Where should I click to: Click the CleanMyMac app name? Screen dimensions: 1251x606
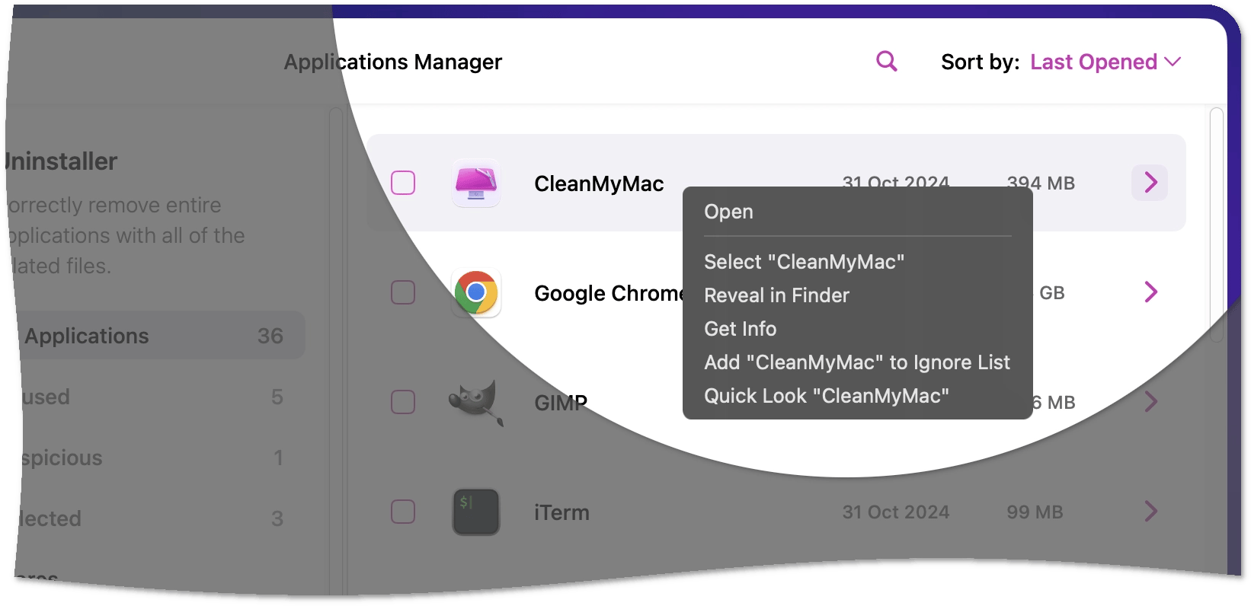click(599, 183)
